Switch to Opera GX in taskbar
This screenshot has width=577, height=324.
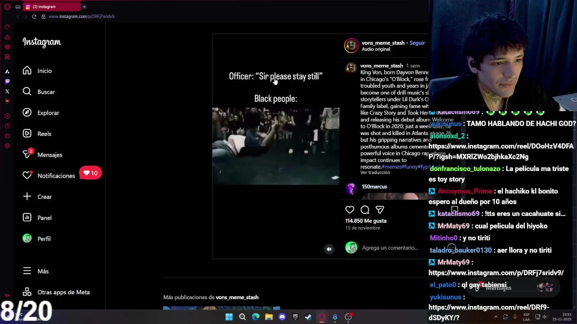[x=322, y=317]
